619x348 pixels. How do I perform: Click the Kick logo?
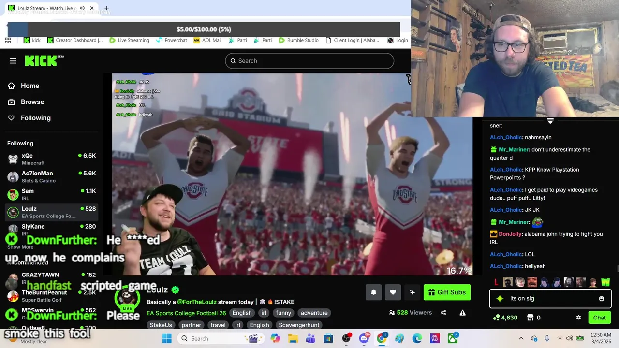coord(44,60)
